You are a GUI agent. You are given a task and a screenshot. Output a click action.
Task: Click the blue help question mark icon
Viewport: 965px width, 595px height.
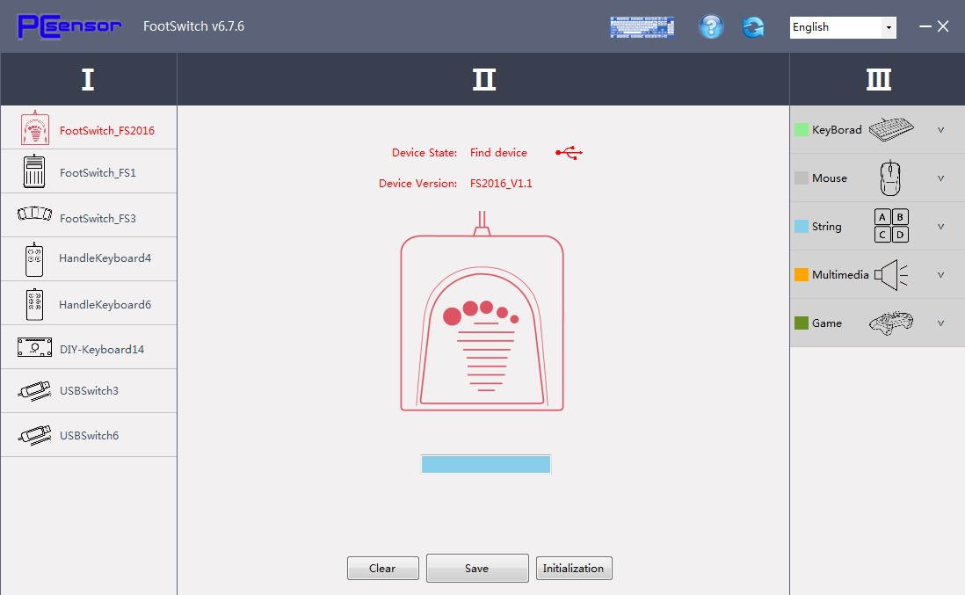[710, 27]
